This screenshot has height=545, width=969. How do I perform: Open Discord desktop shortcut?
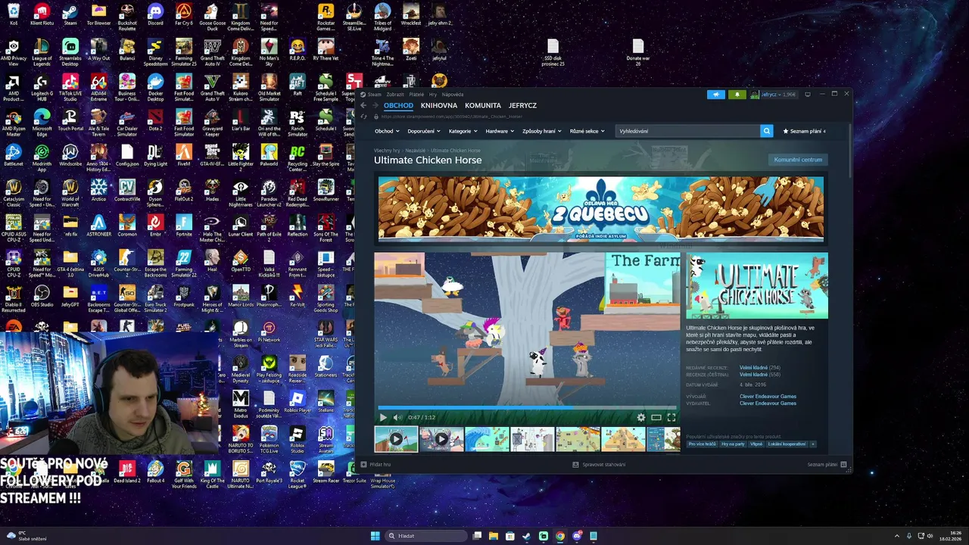155,14
